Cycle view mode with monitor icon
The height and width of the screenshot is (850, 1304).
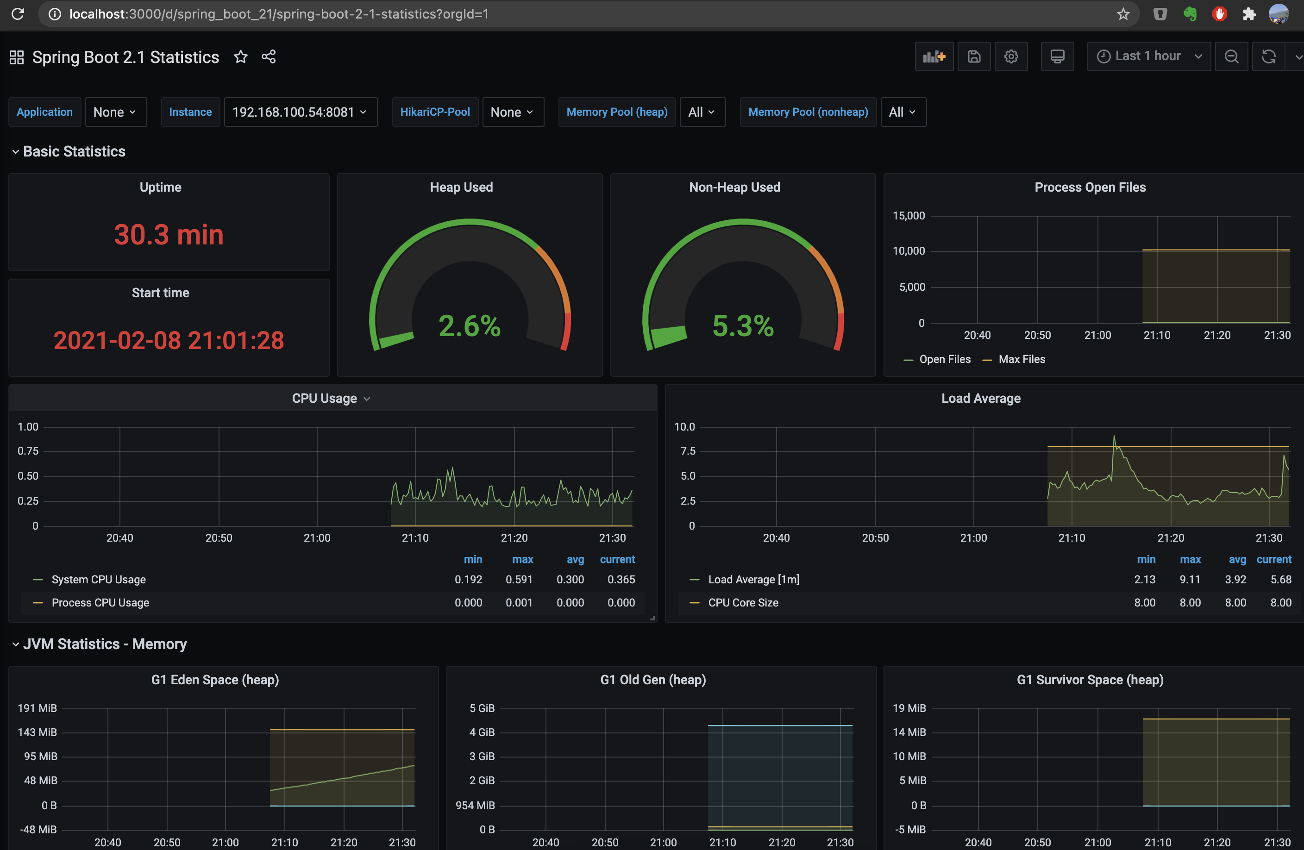coord(1057,56)
